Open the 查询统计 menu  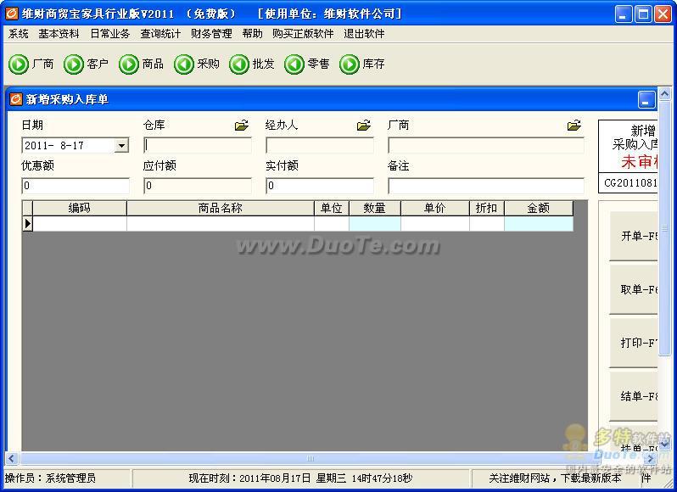pyautogui.click(x=160, y=34)
